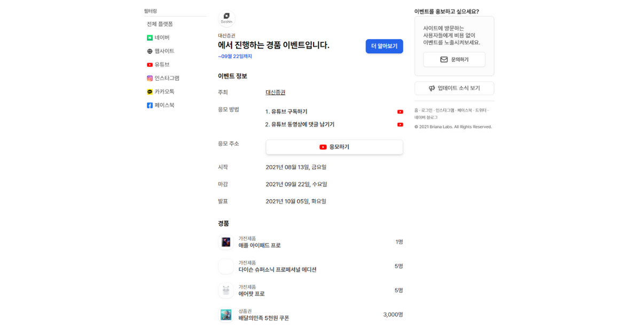641x335 pixels.
Task: Open the underlined 대신증권 organizer link
Action: click(x=276, y=92)
